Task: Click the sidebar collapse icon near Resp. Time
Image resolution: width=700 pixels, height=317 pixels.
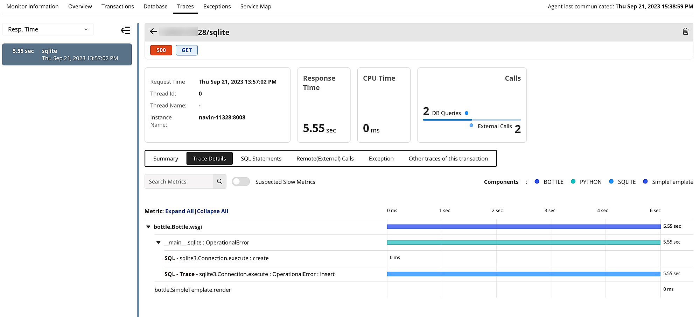Action: tap(125, 30)
